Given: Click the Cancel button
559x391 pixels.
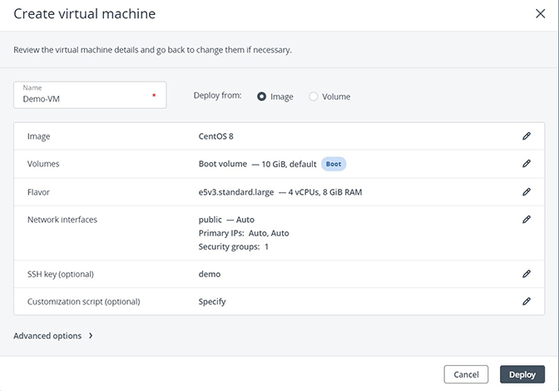Looking at the screenshot, I should click(x=466, y=374).
